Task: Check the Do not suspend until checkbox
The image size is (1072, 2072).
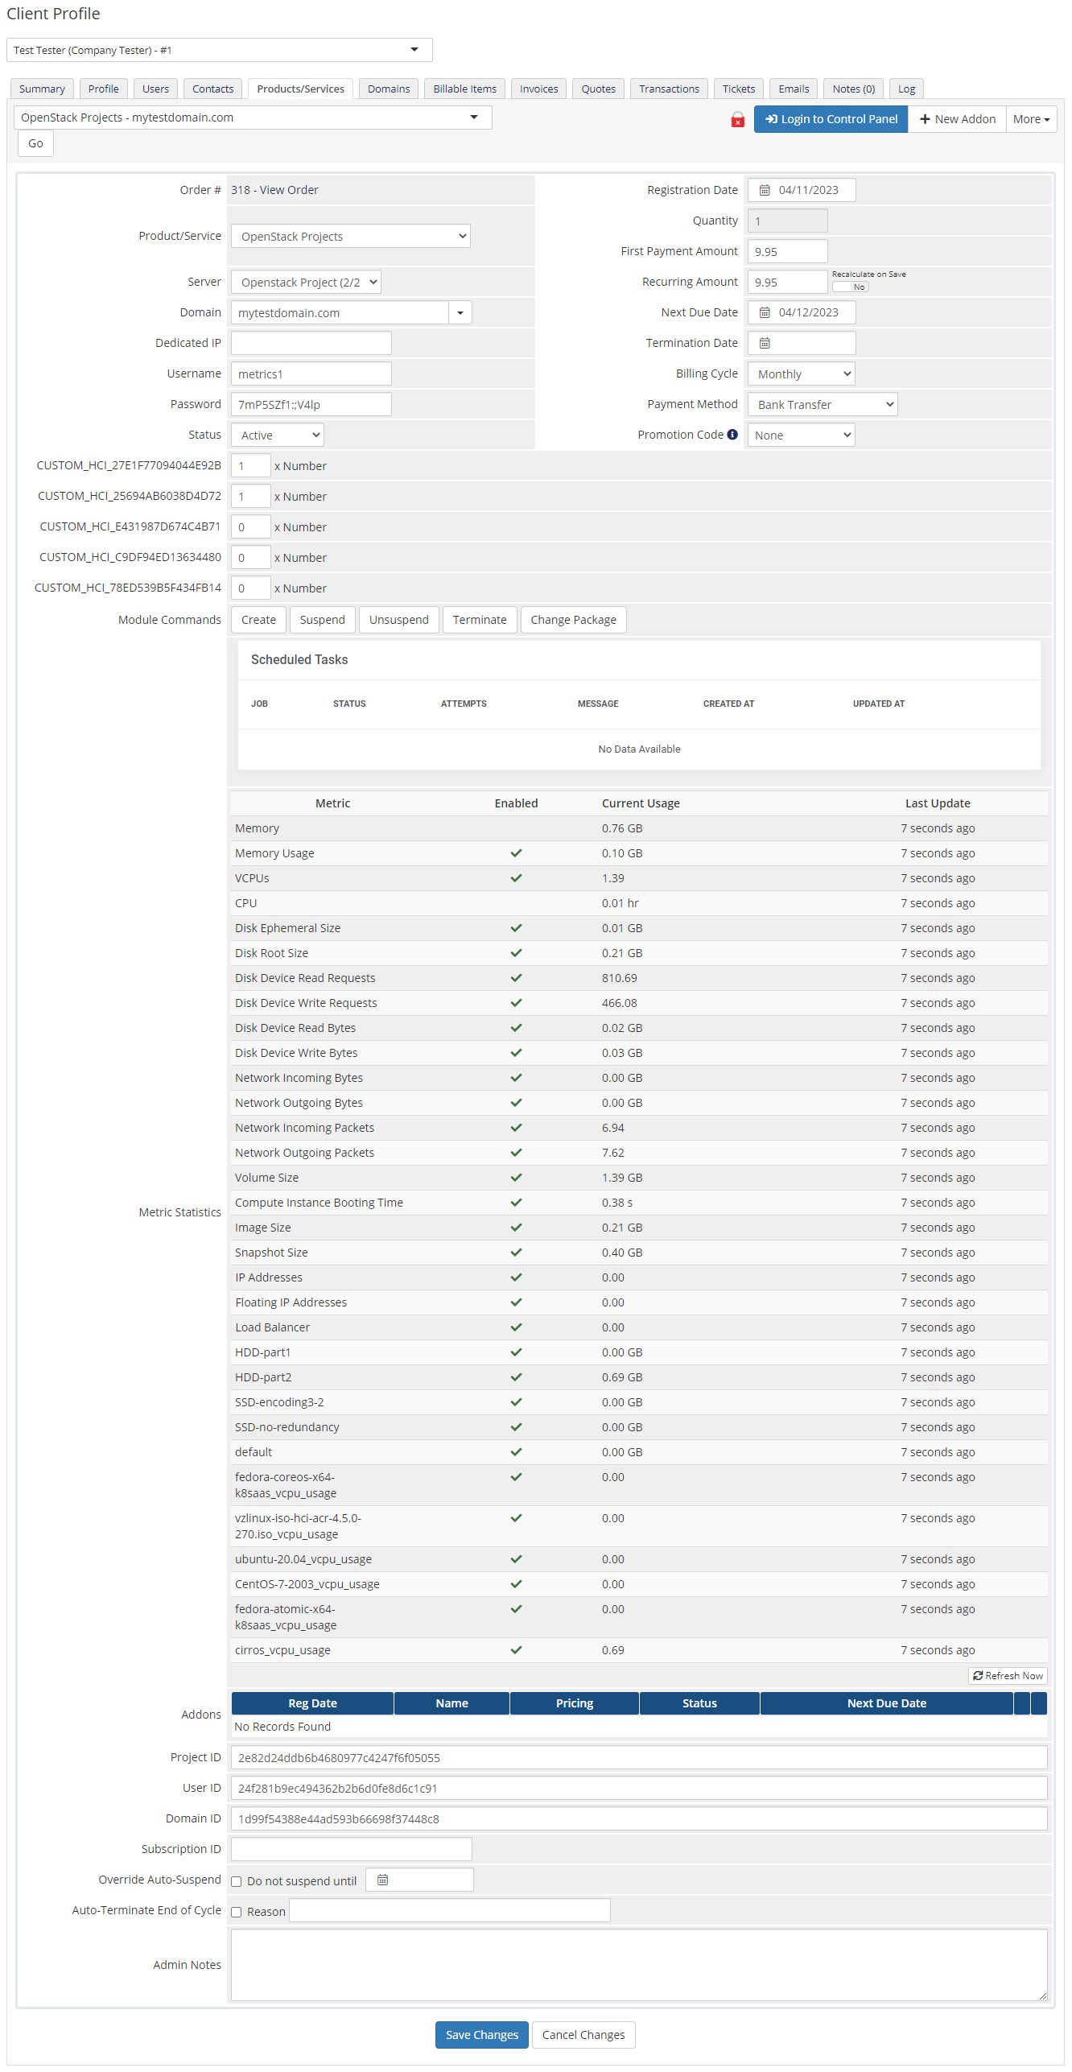Action: click(237, 1881)
